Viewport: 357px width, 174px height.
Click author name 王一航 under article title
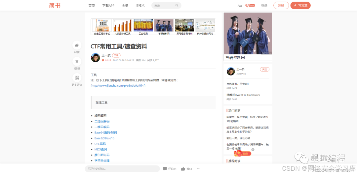point(106,55)
